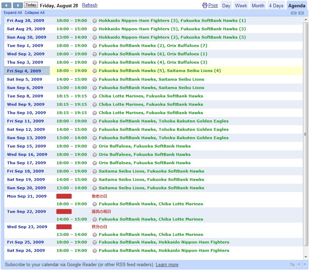Click scrollbar up arrow at top of list

point(305,19)
